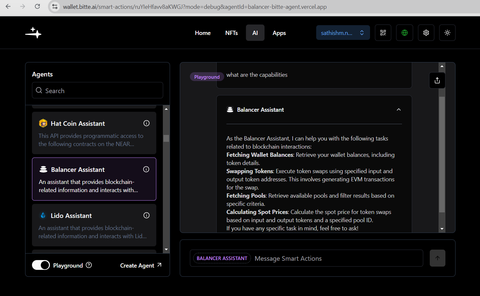Collapse the Balancer Assistant response
The height and width of the screenshot is (296, 480).
click(399, 109)
